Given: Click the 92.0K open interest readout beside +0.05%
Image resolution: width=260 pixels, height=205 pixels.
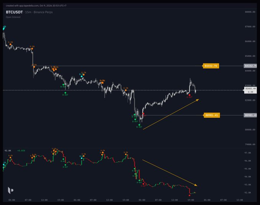Looking at the screenshot, I should 8,151.
